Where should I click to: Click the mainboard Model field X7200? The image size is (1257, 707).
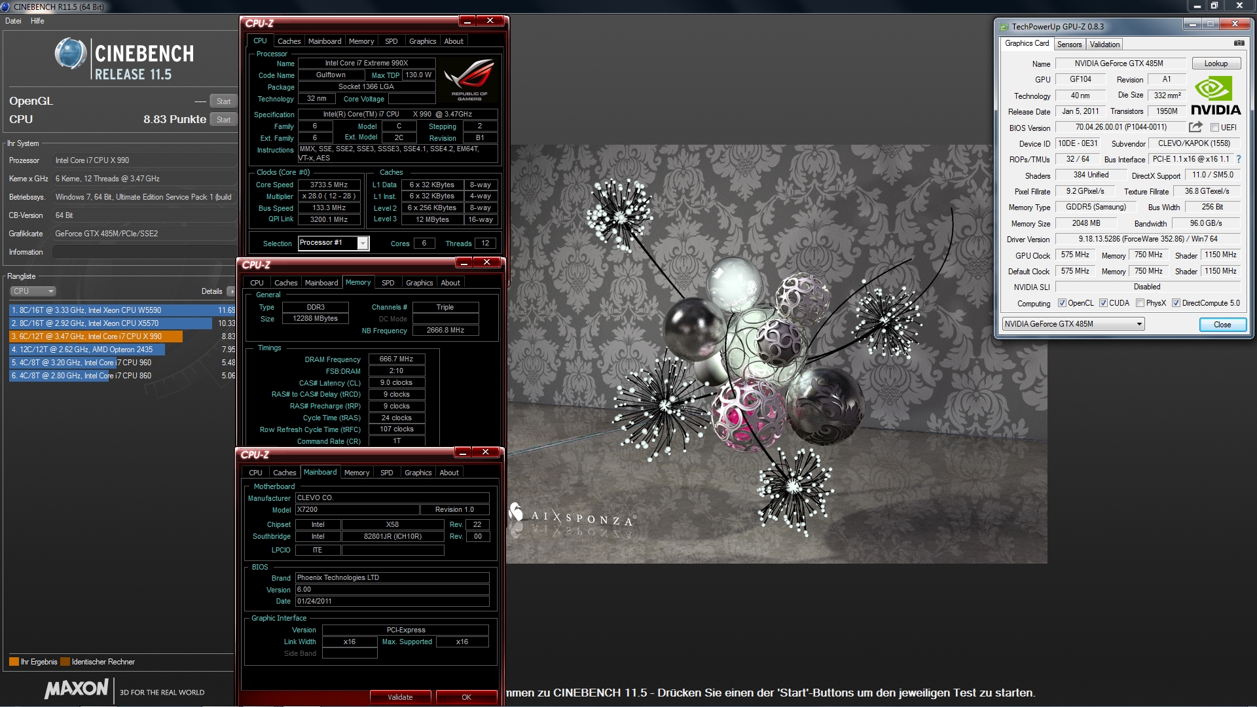pyautogui.click(x=357, y=509)
